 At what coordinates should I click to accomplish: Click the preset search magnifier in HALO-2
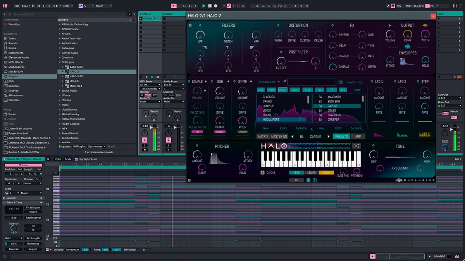coord(284,82)
